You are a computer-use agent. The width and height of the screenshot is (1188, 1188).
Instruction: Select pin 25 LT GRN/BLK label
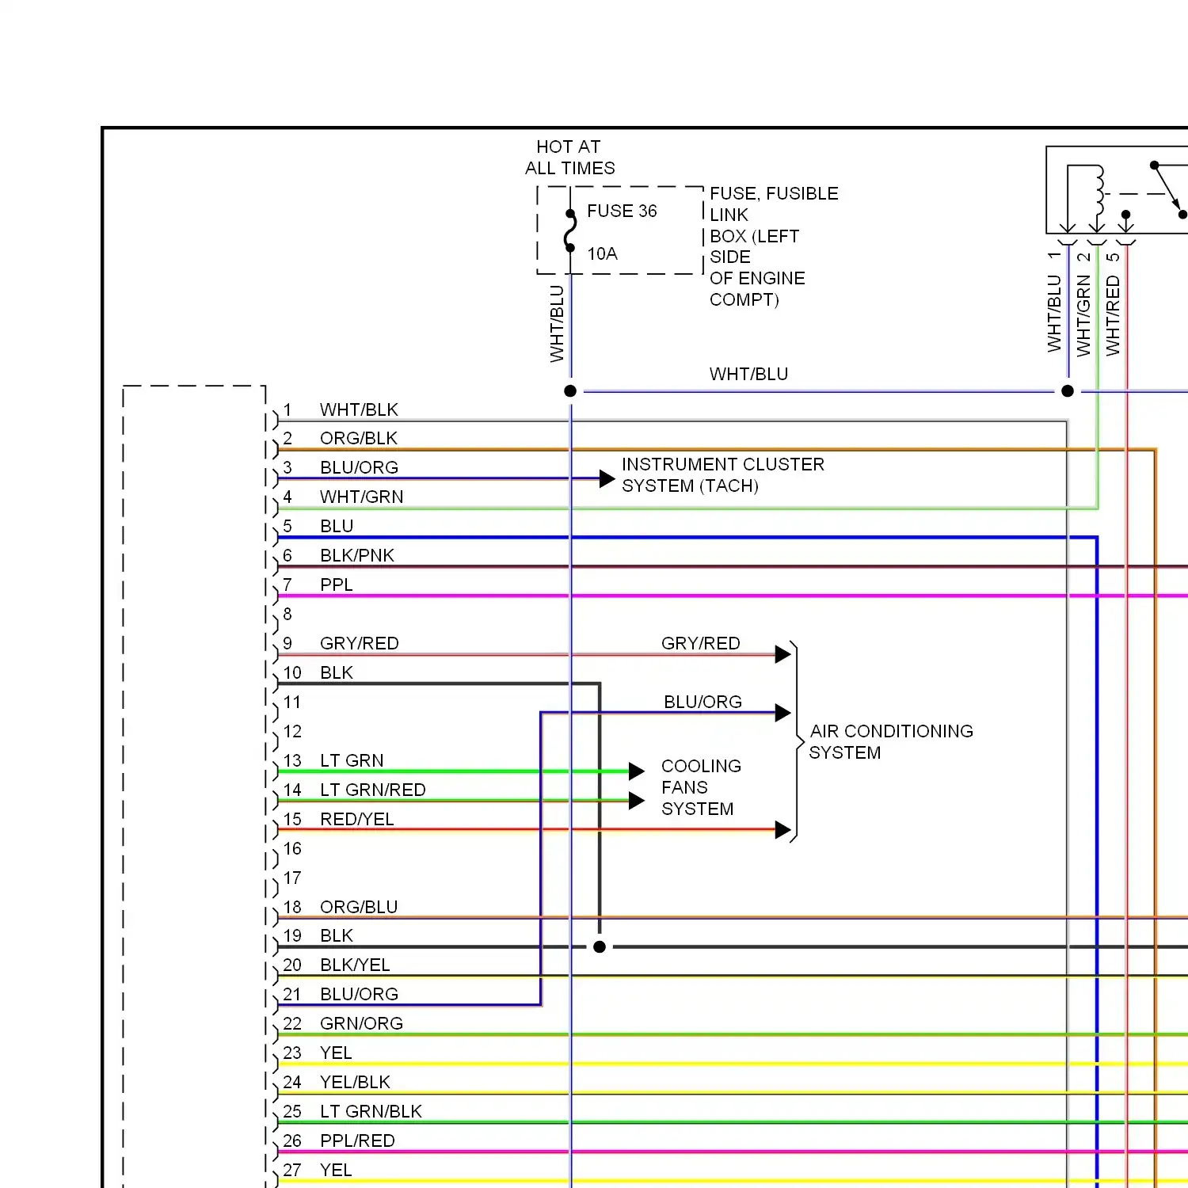click(371, 1111)
